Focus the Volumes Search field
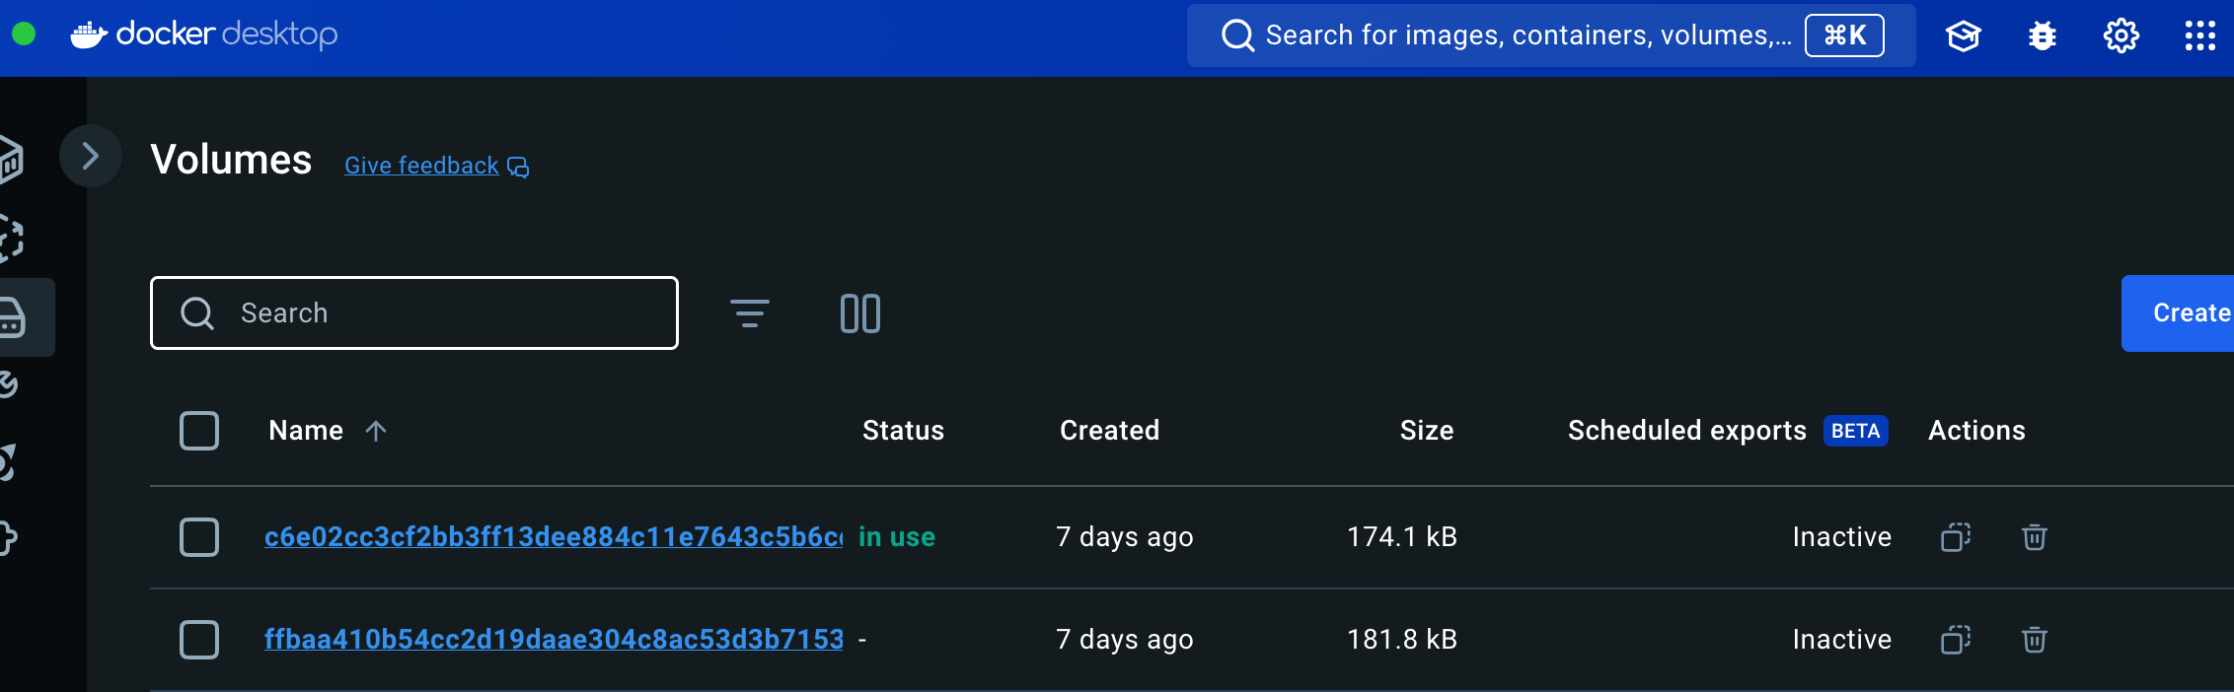This screenshot has width=2234, height=692. (x=414, y=312)
